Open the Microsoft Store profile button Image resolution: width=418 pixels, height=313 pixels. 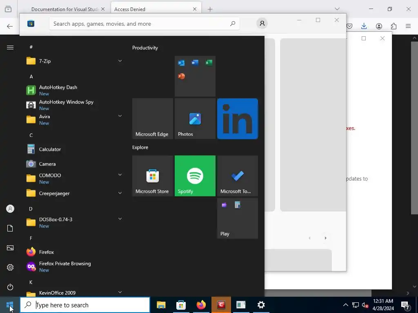pos(262,23)
